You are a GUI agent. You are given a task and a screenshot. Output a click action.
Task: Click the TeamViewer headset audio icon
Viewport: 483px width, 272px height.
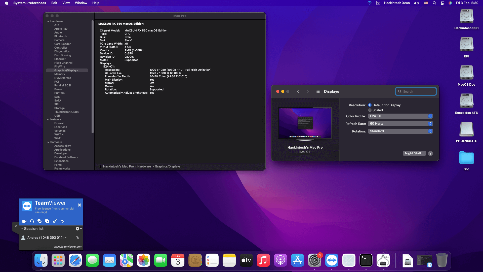point(32,221)
